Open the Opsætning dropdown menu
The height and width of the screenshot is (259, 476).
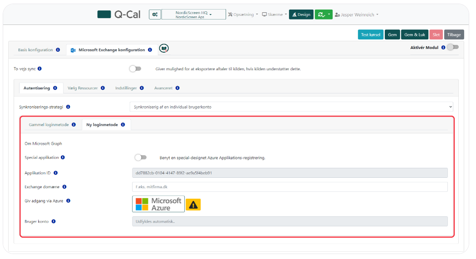[243, 15]
